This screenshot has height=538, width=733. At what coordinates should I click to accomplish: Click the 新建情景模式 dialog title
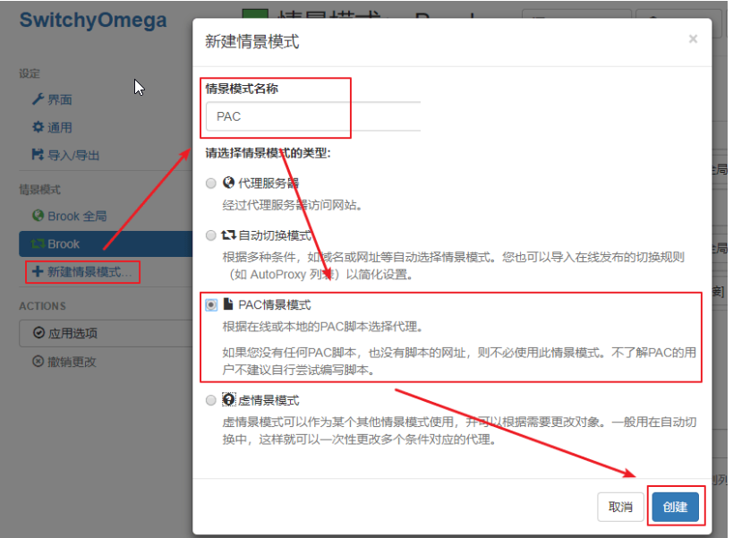252,41
